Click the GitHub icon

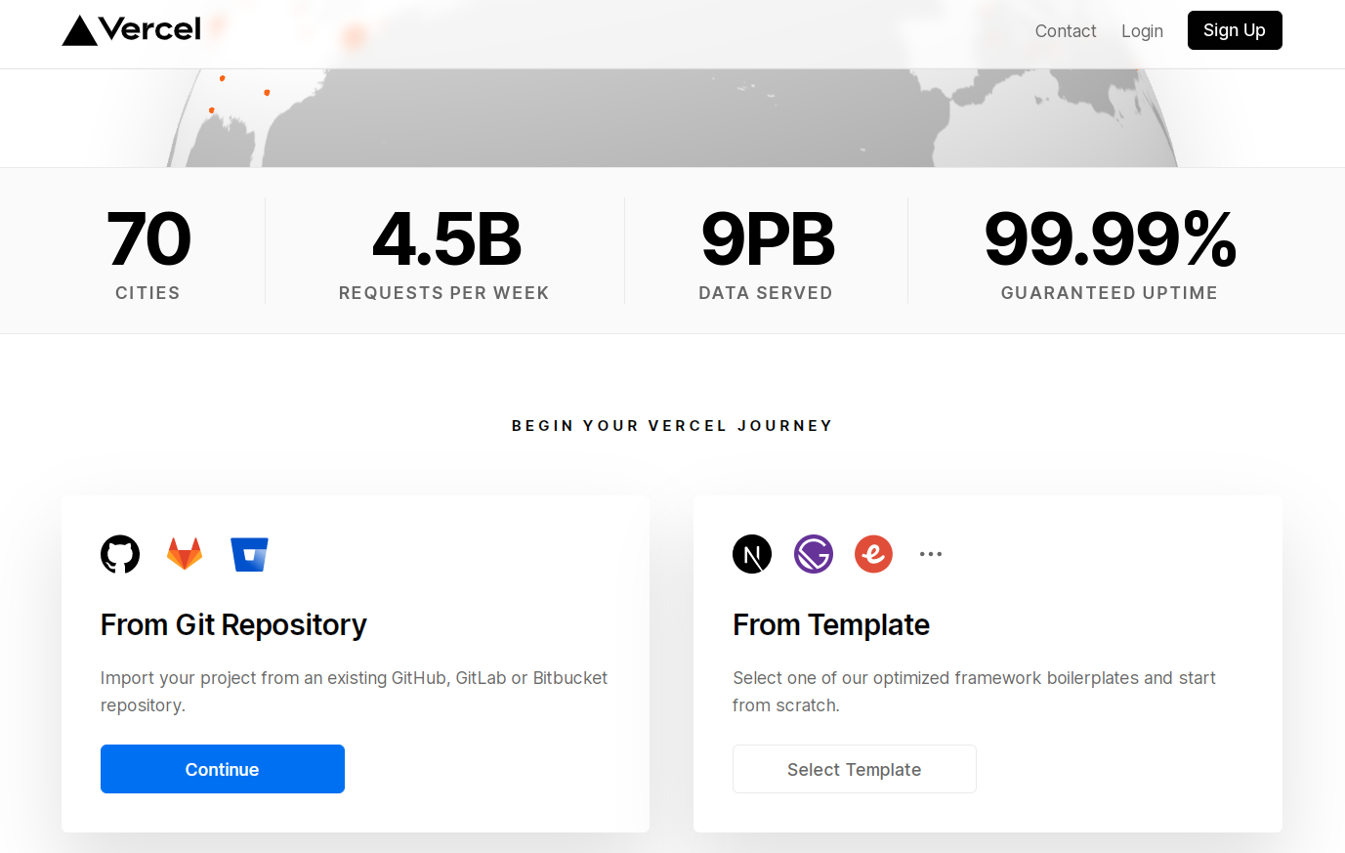(x=120, y=554)
